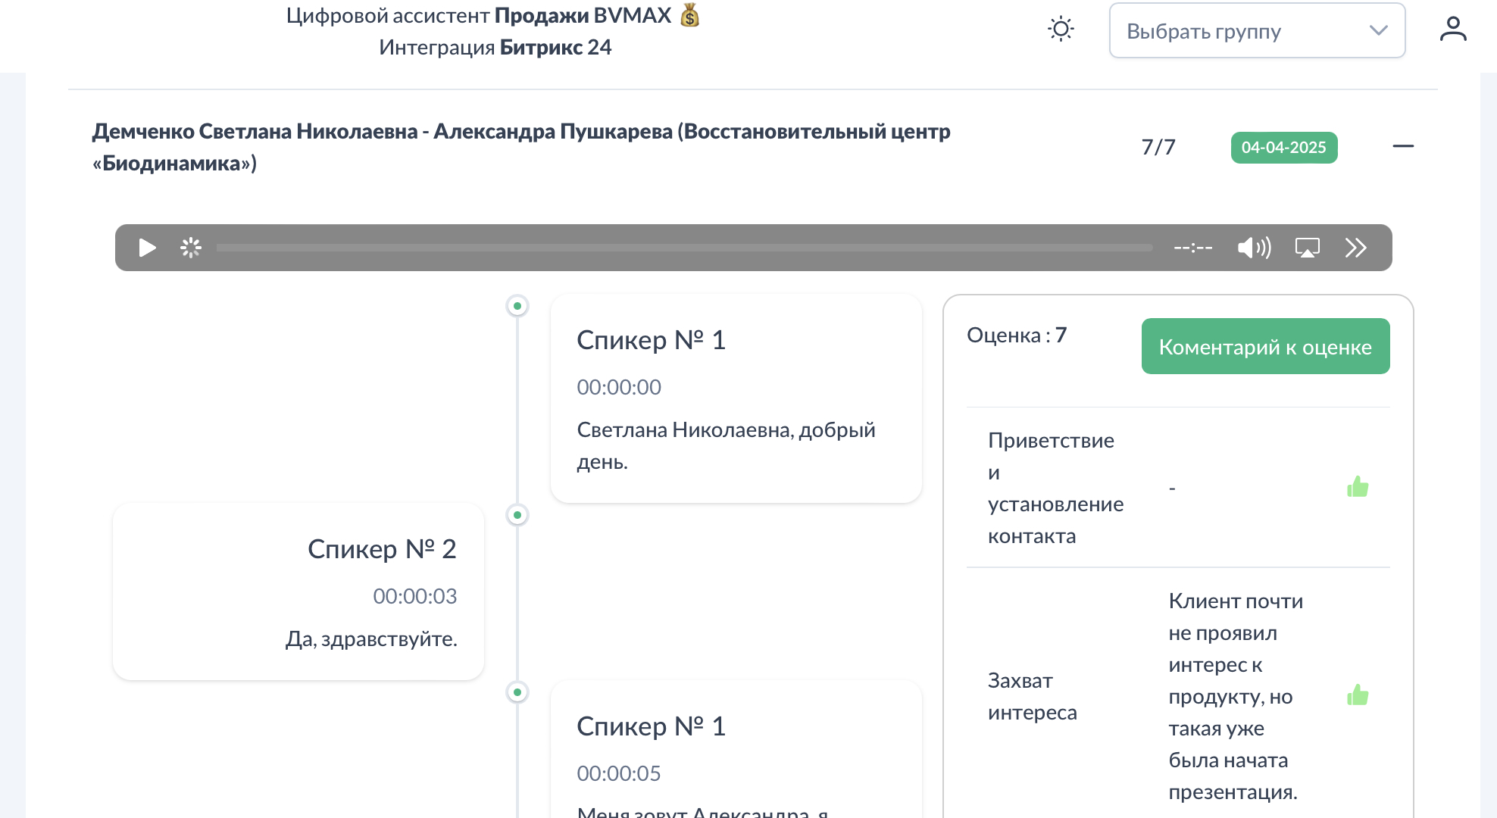Image resolution: width=1497 pixels, height=818 pixels.
Task: Collapse the Демченко call record
Action: [1403, 146]
